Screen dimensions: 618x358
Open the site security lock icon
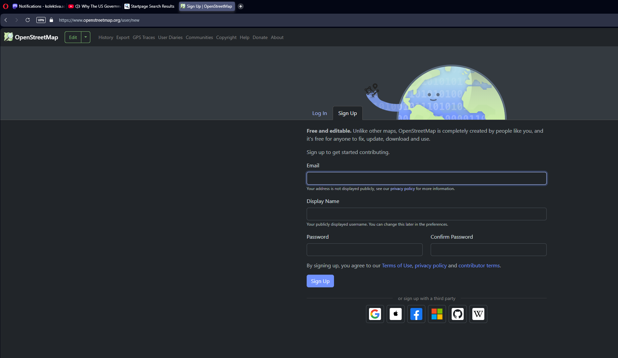(51, 20)
